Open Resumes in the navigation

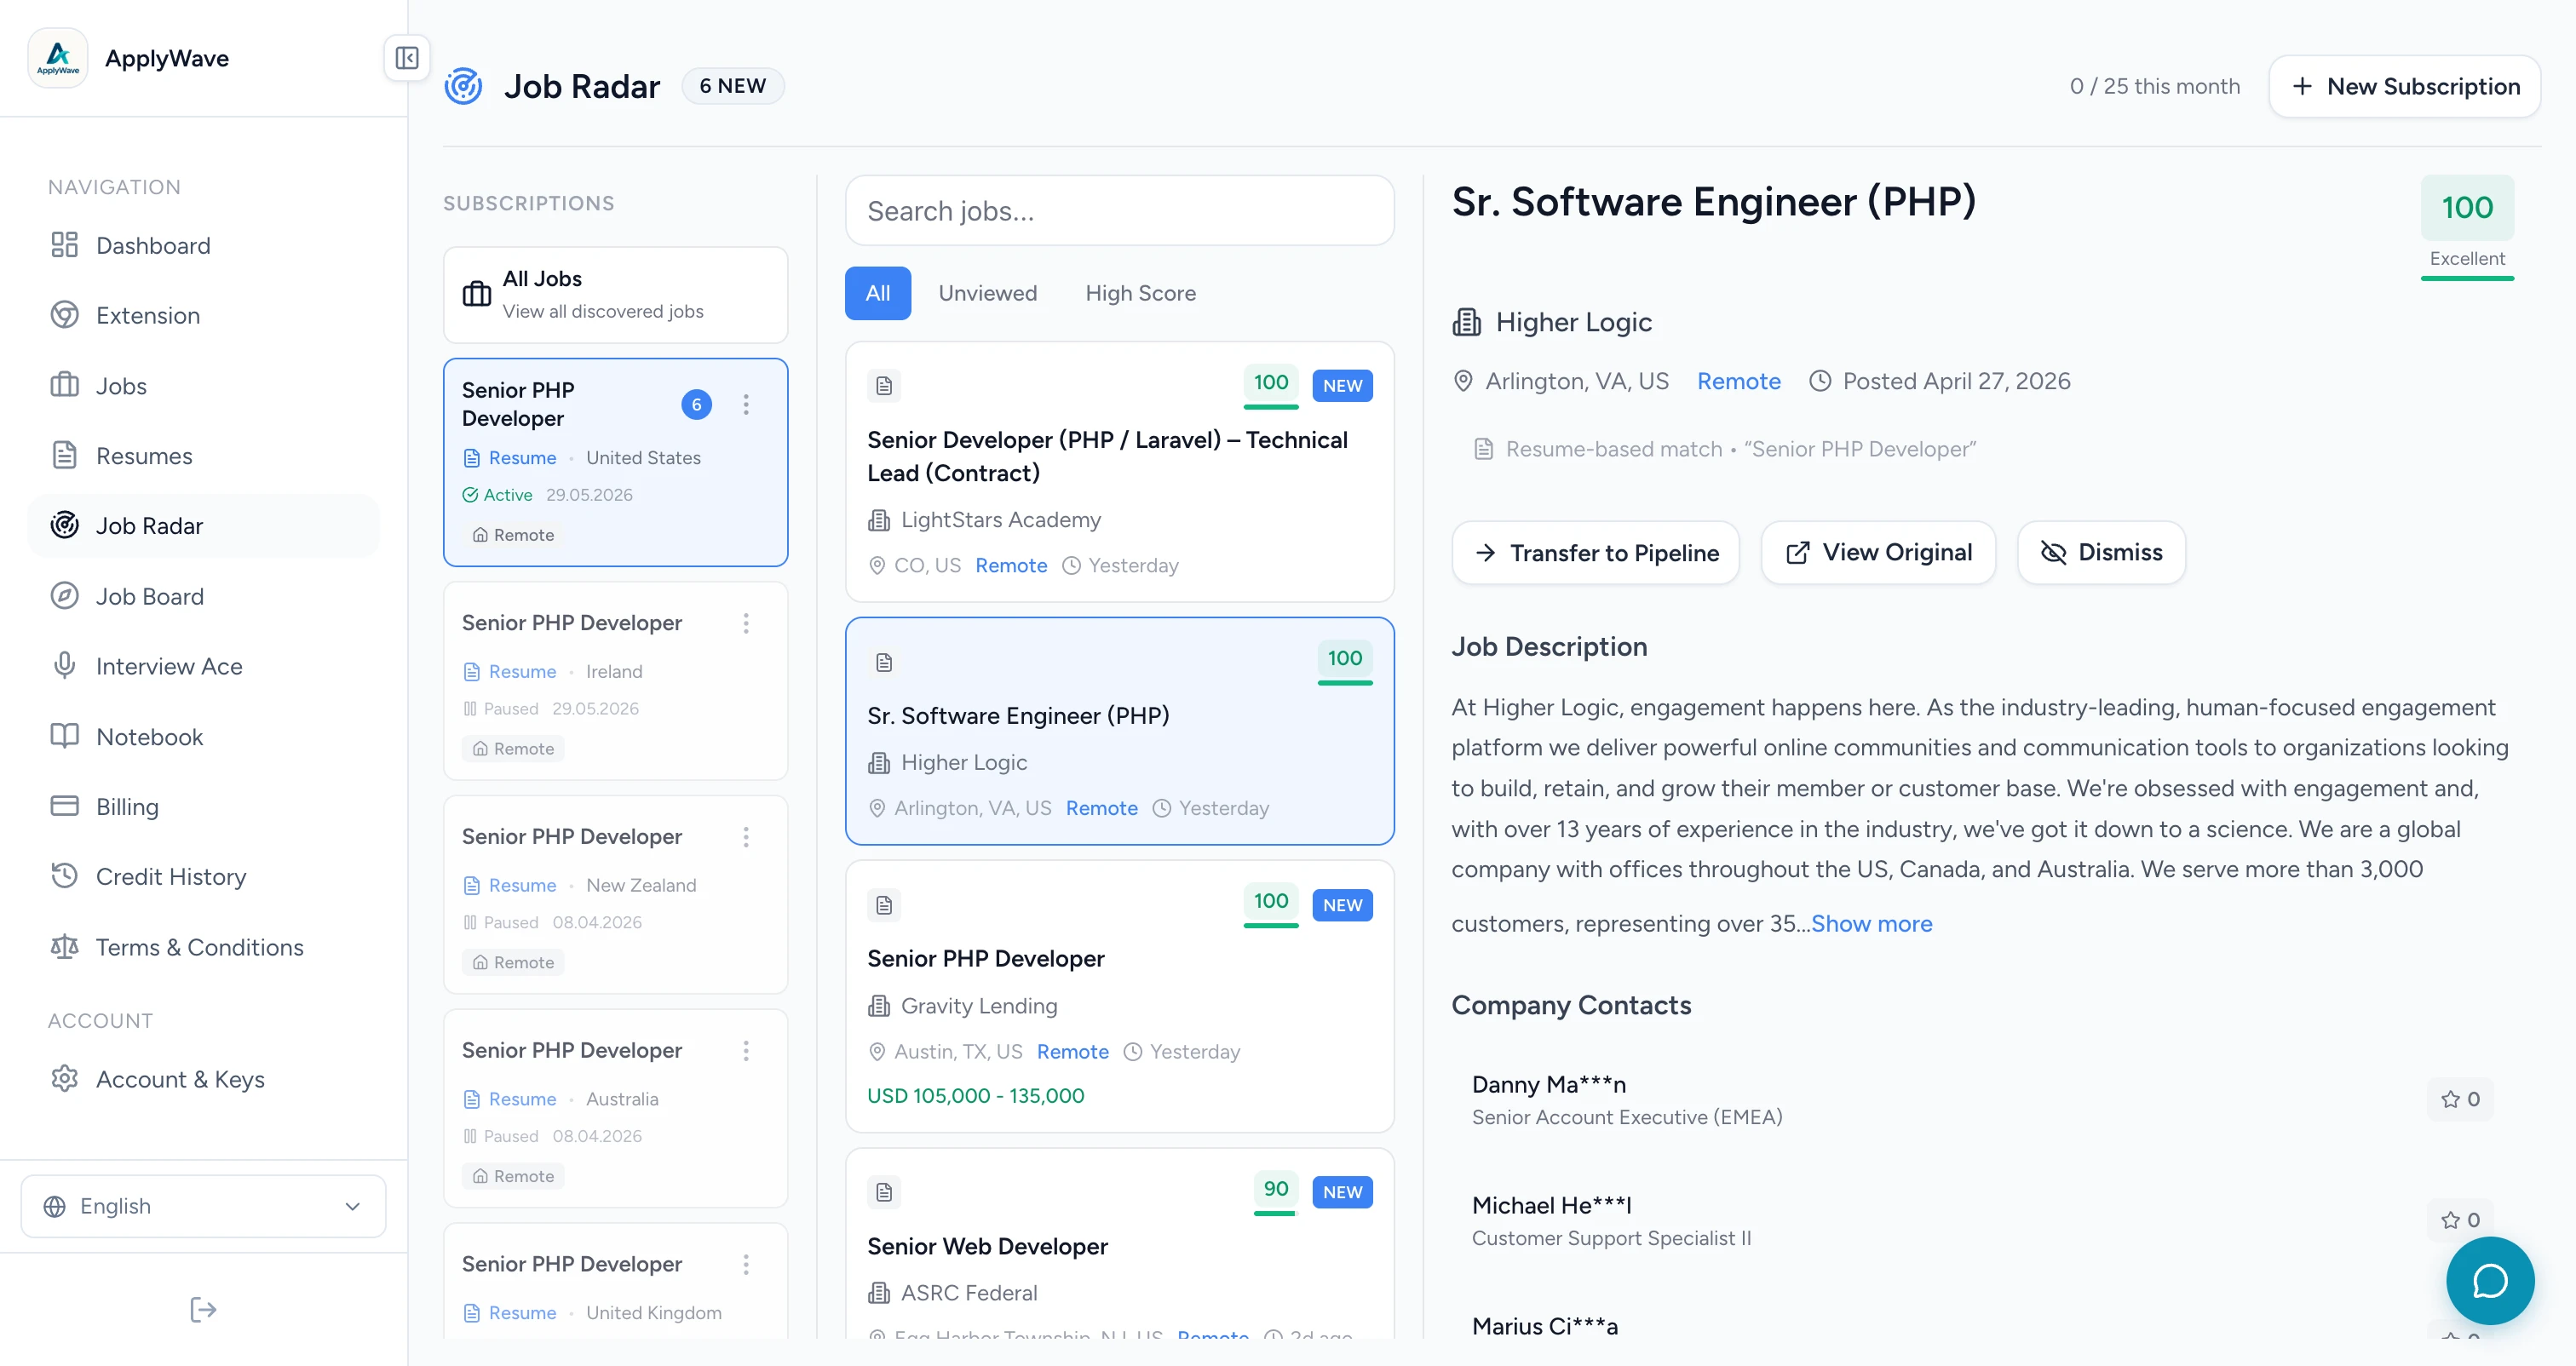coord(204,455)
